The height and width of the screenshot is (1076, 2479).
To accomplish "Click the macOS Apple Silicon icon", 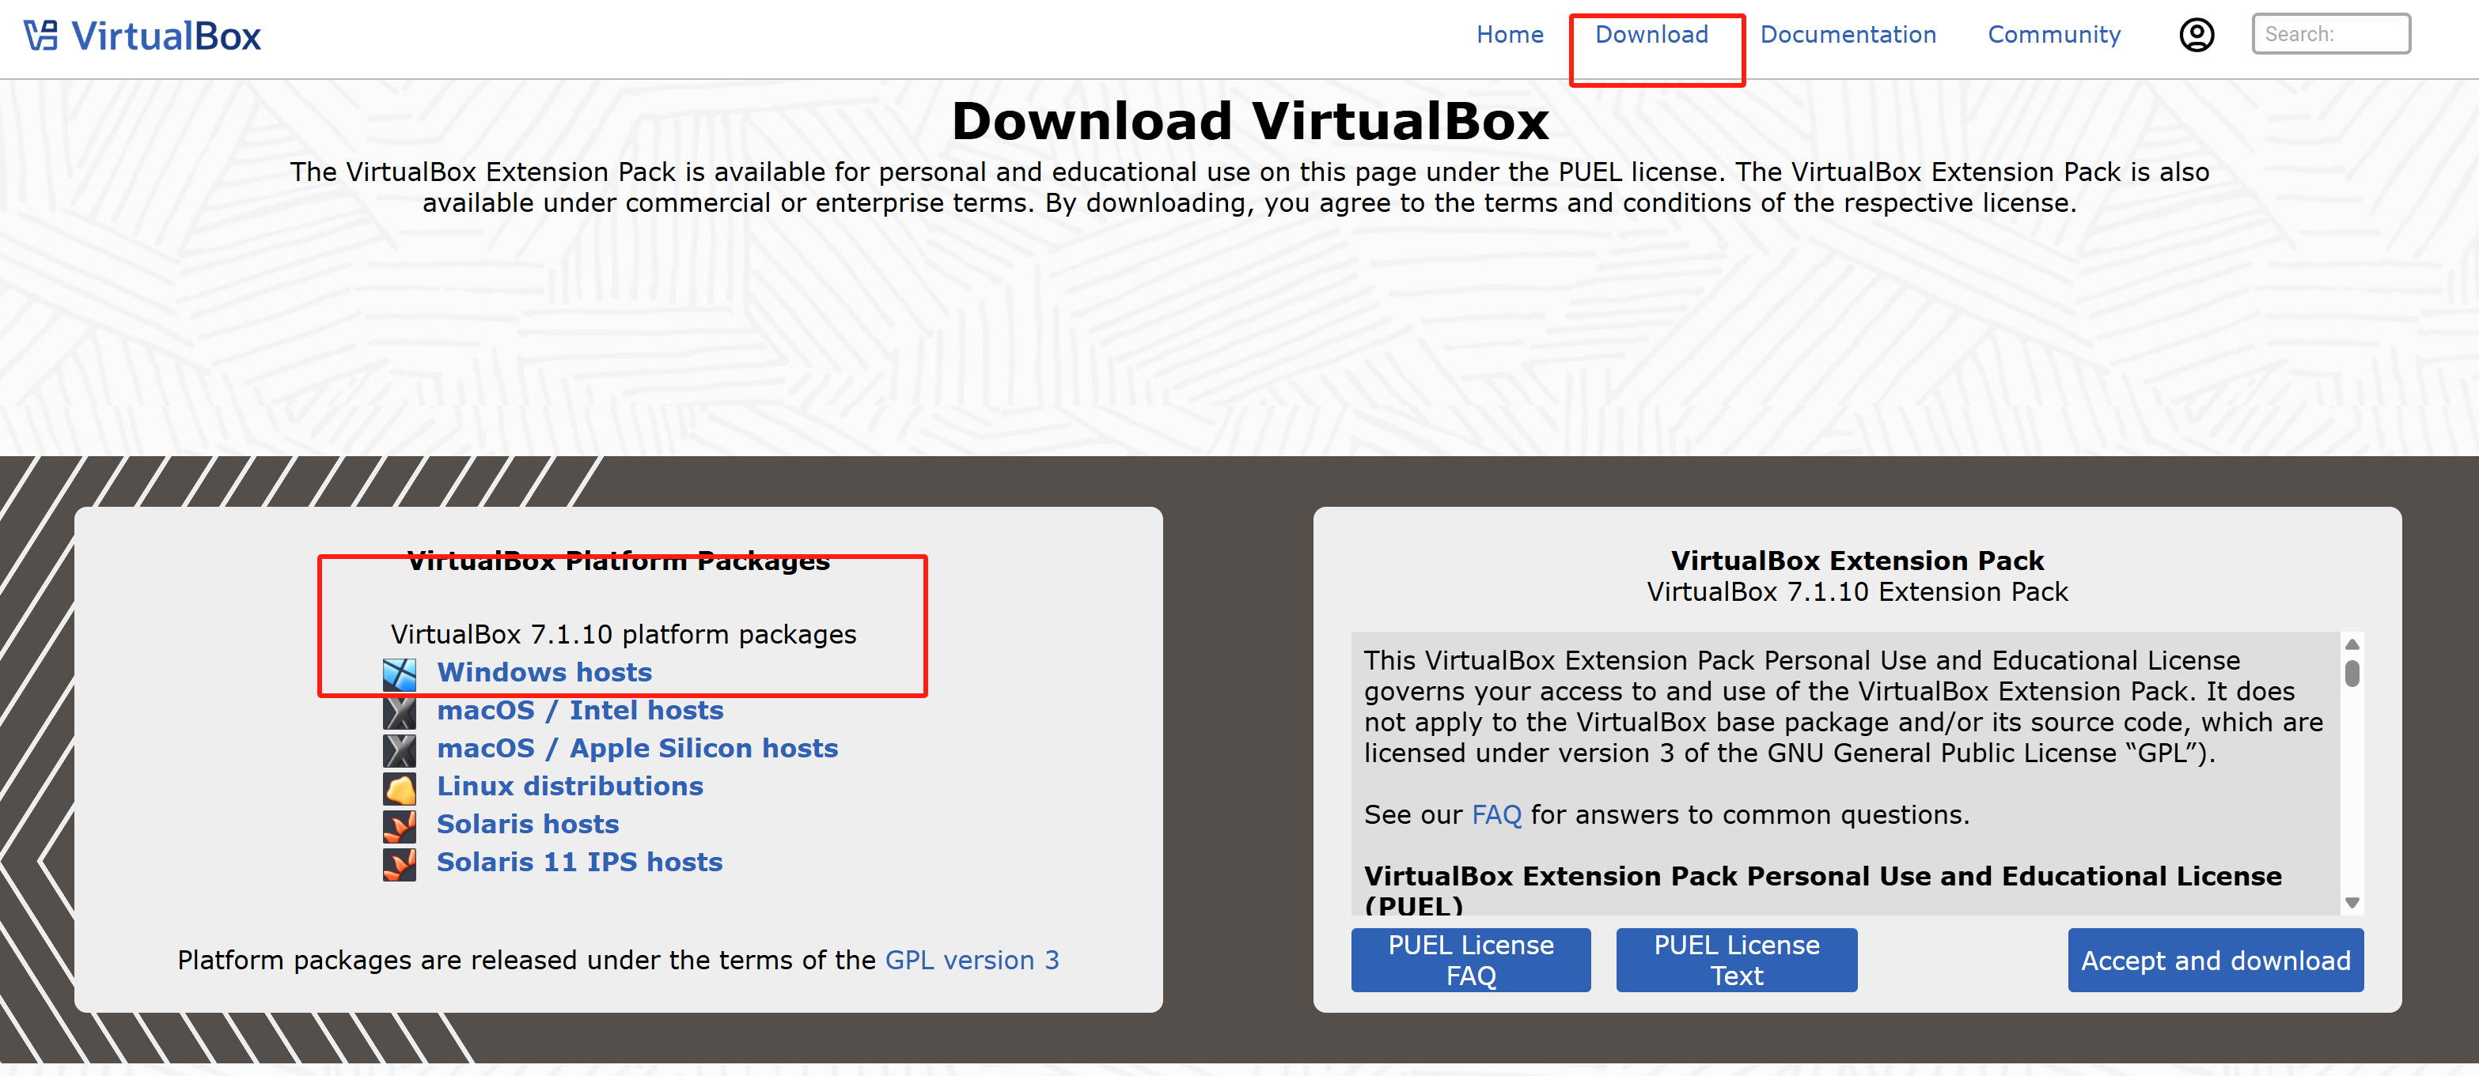I will point(400,750).
